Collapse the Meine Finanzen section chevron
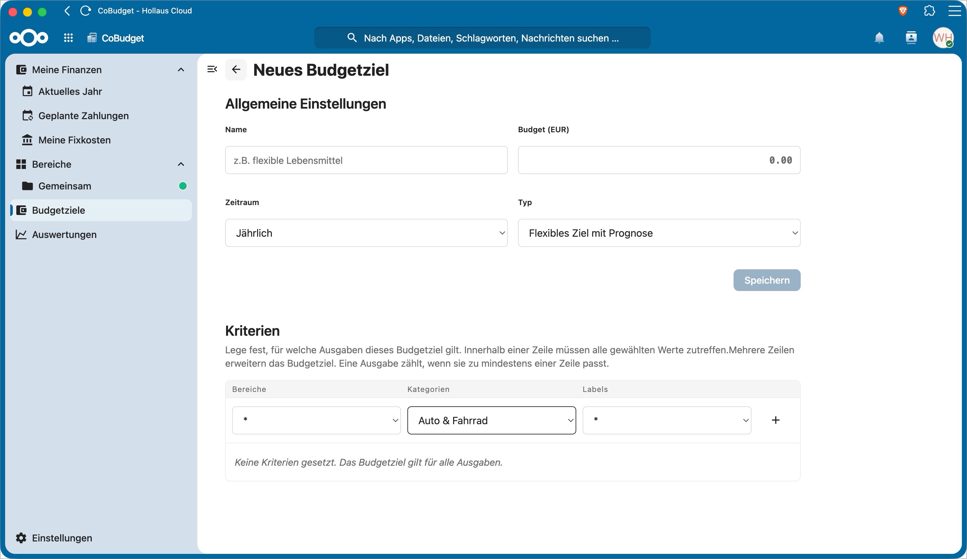 click(x=181, y=70)
